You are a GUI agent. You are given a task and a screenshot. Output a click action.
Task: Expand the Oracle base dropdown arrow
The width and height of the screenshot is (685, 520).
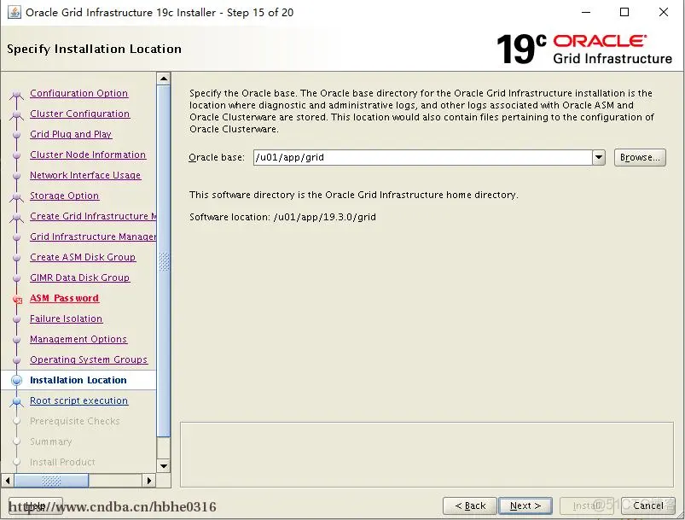point(599,157)
